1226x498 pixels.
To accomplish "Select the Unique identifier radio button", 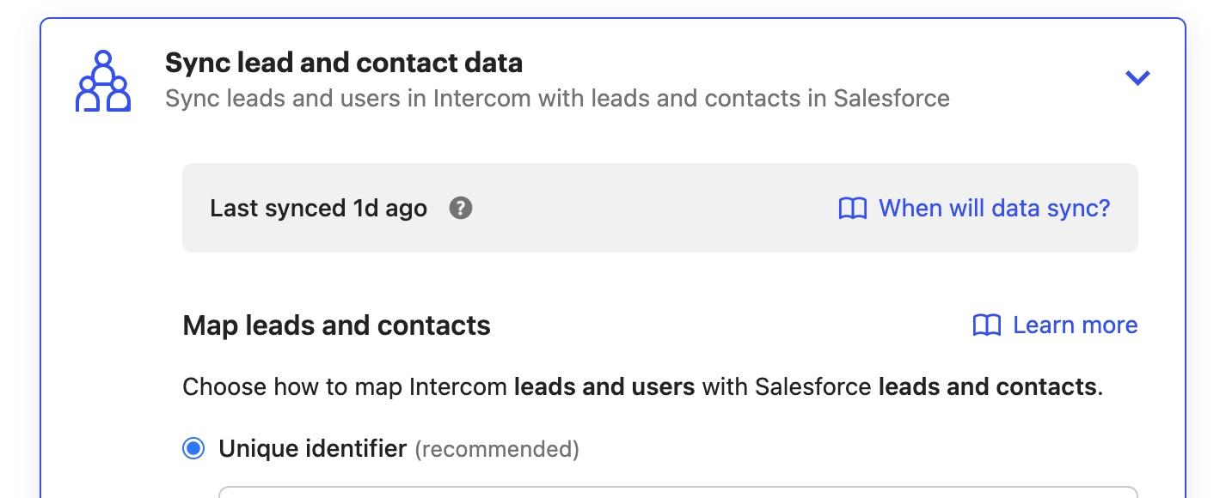I will [193, 448].
